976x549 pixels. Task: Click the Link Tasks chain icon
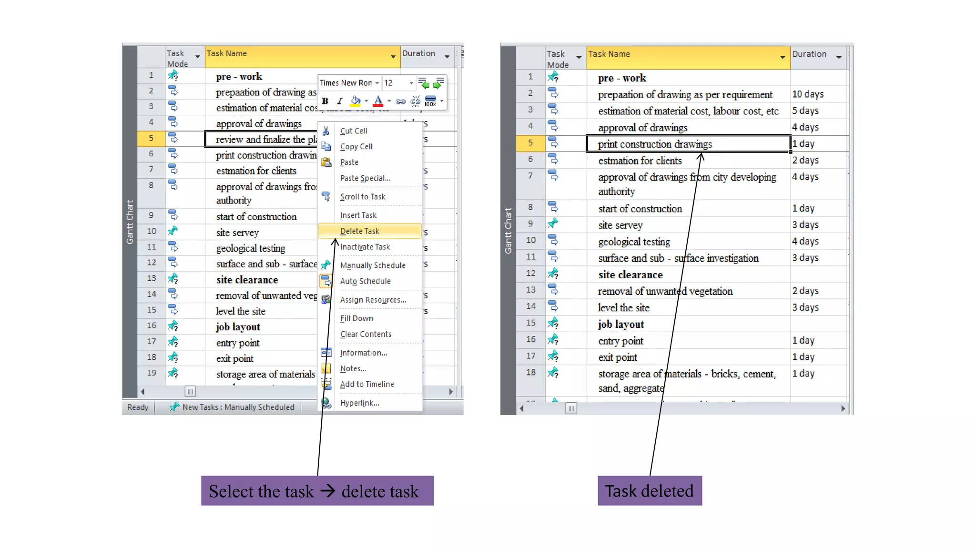coord(401,101)
